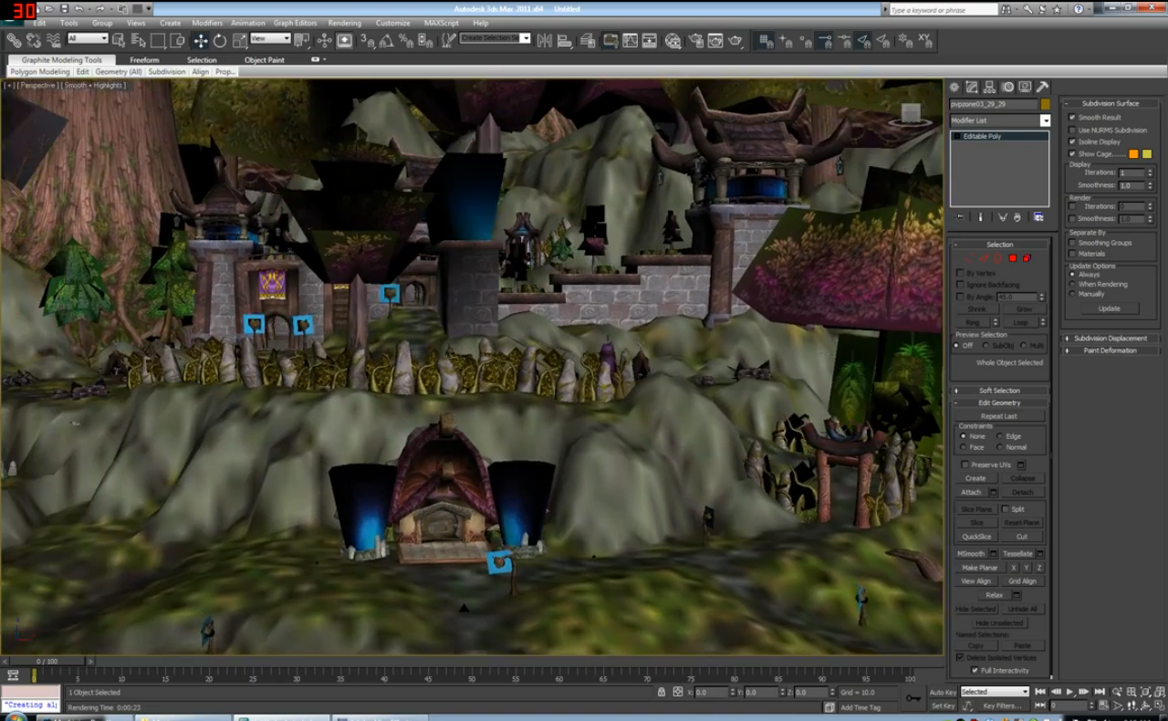Expand the Subdivision Displacement rollout
The width and height of the screenshot is (1168, 721).
tap(1110, 339)
